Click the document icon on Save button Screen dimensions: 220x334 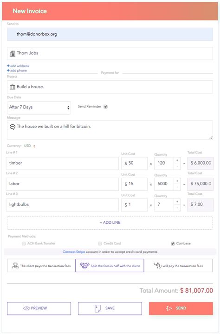(97, 308)
